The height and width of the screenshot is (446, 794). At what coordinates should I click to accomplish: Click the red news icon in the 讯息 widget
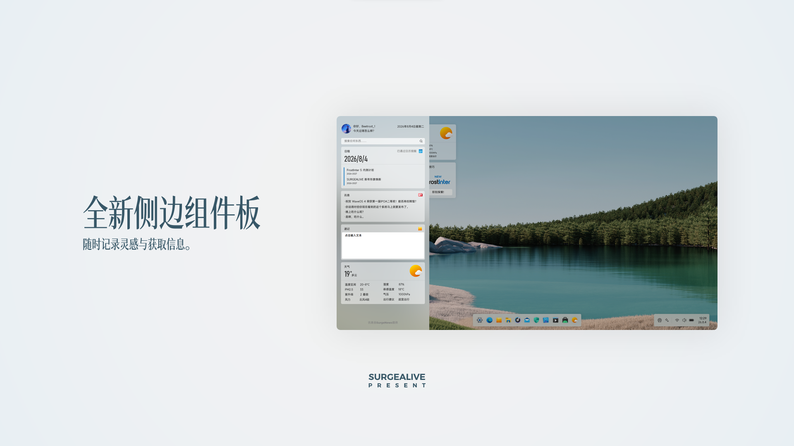pyautogui.click(x=420, y=195)
